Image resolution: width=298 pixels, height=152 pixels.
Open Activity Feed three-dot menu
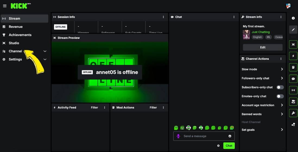click(x=104, y=108)
